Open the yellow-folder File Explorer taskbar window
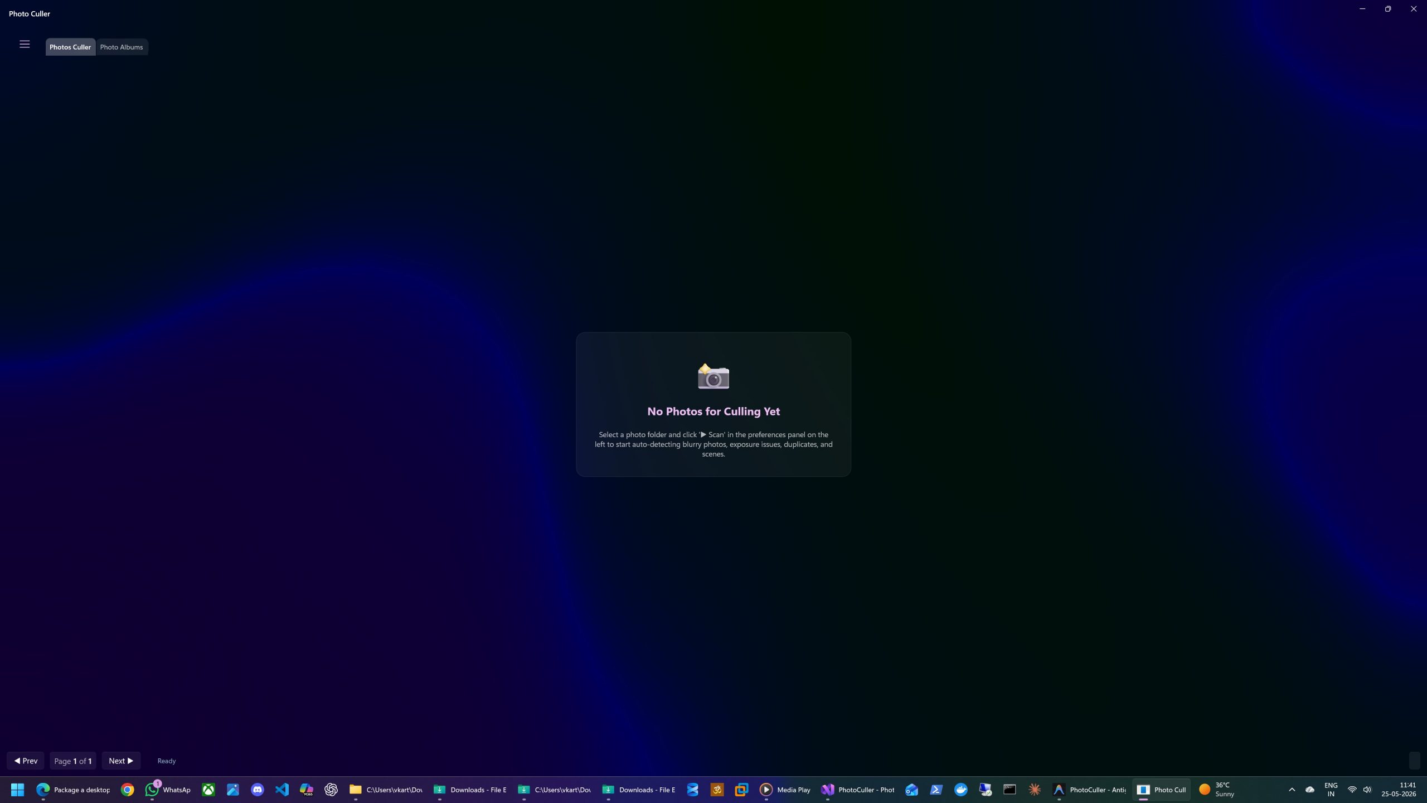Image resolution: width=1427 pixels, height=803 pixels. point(386,790)
